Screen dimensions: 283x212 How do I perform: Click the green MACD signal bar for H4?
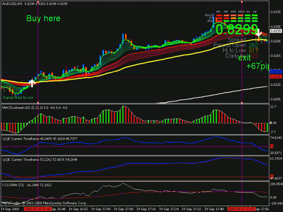click(254, 15)
